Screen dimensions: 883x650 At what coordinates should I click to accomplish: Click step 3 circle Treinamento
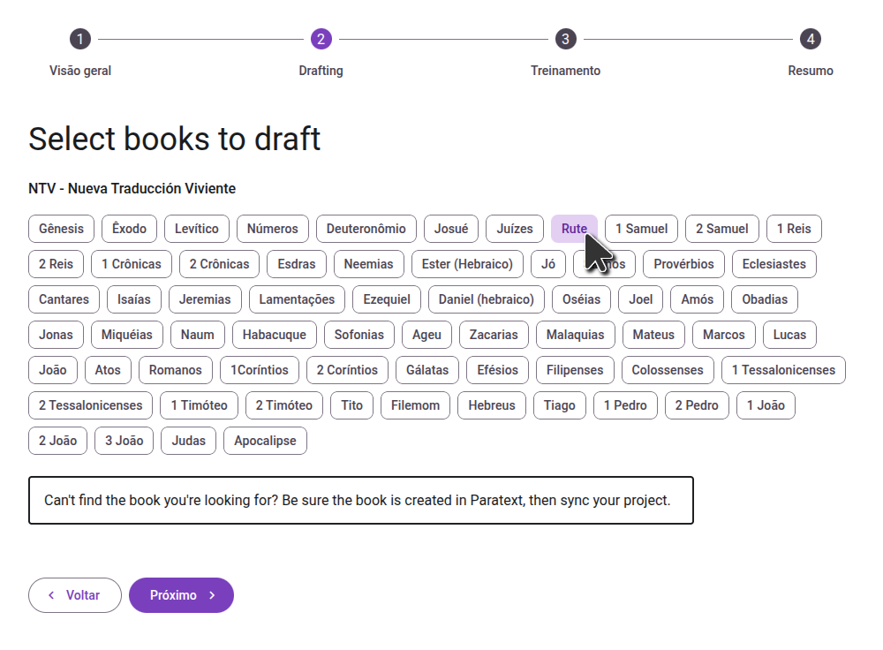[x=565, y=39]
